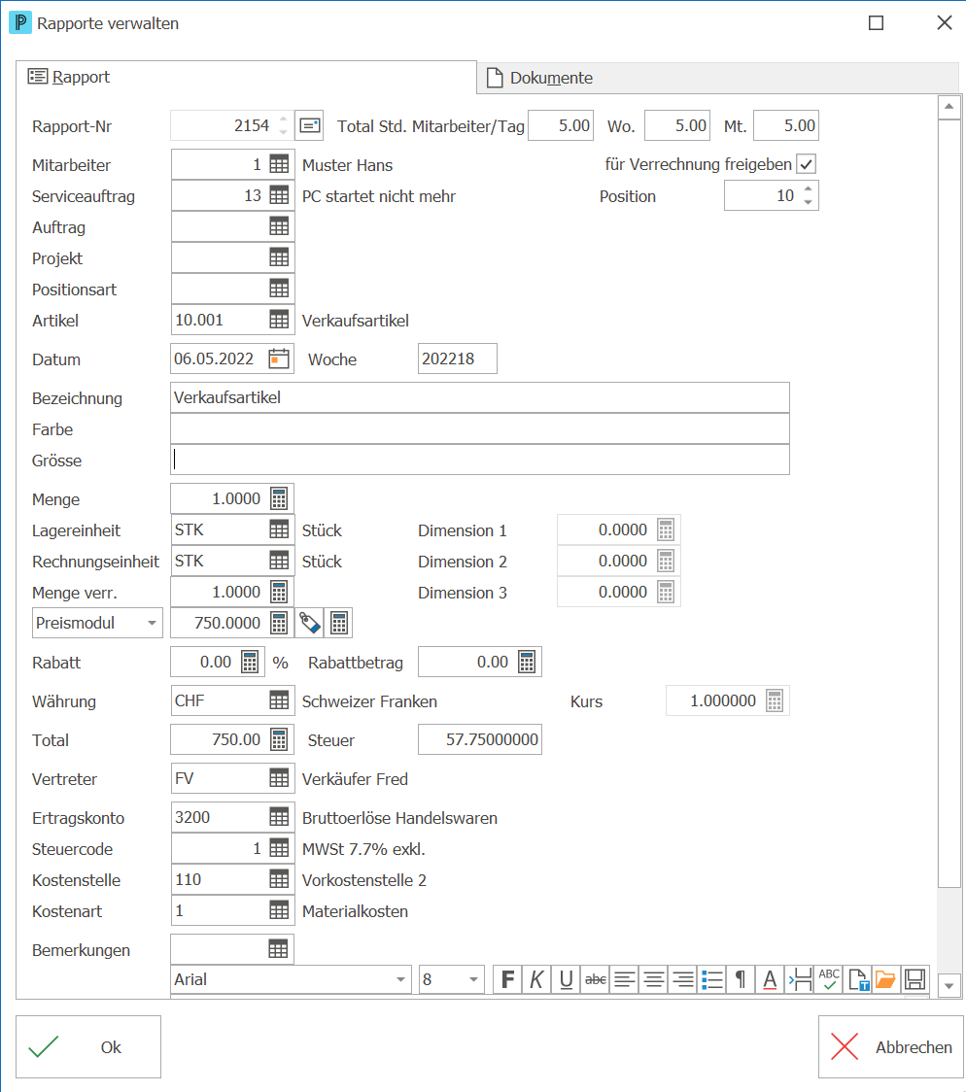Open lookup table for Steuercode

(x=279, y=848)
